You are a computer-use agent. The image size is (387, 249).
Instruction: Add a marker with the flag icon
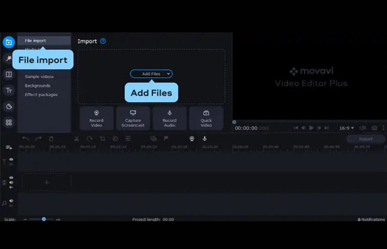(166, 139)
